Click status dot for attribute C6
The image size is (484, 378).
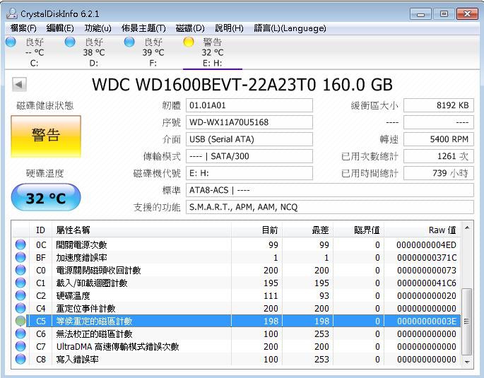click(x=20, y=333)
